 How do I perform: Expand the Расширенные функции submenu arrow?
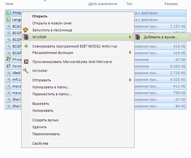[130, 53]
